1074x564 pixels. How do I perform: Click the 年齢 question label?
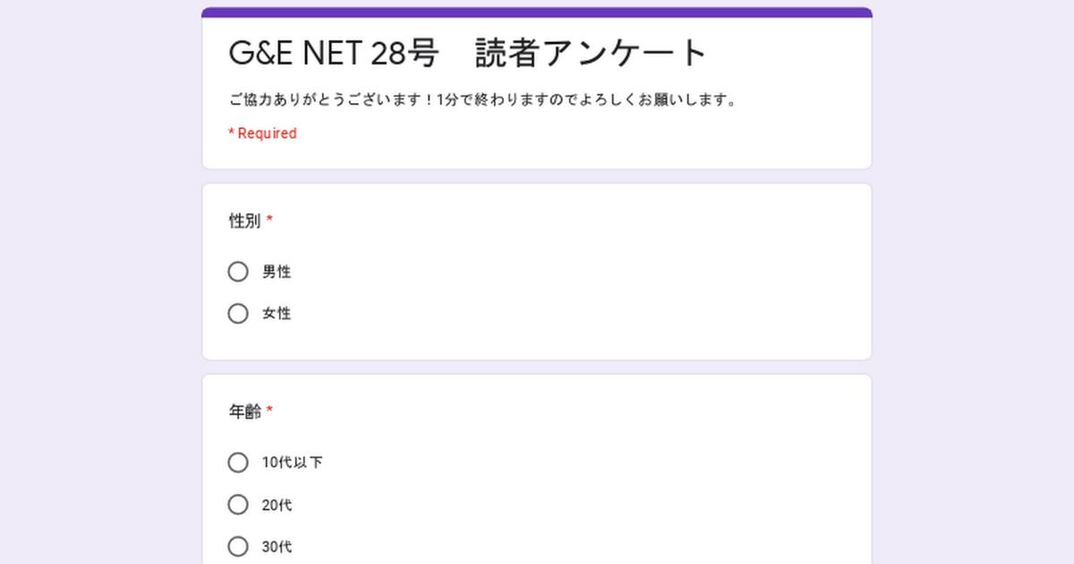click(x=245, y=412)
